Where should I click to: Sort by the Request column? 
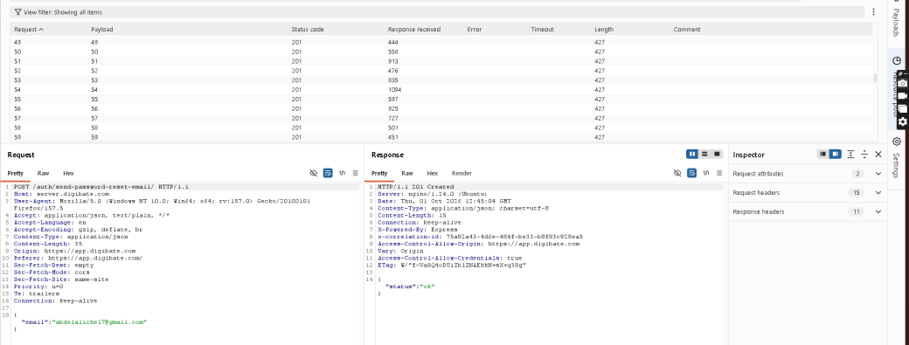pos(49,30)
